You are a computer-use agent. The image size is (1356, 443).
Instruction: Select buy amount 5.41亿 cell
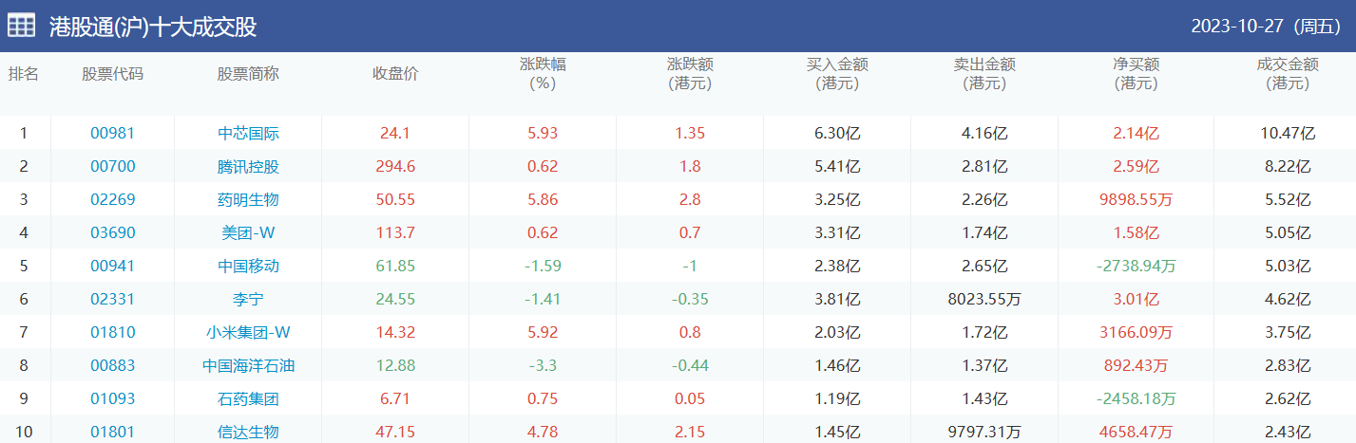tap(837, 167)
